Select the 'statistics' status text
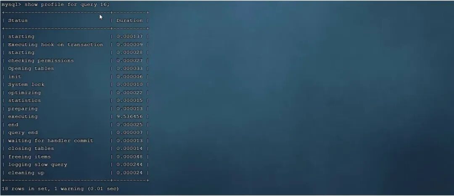454x196 pixels. pos(24,101)
